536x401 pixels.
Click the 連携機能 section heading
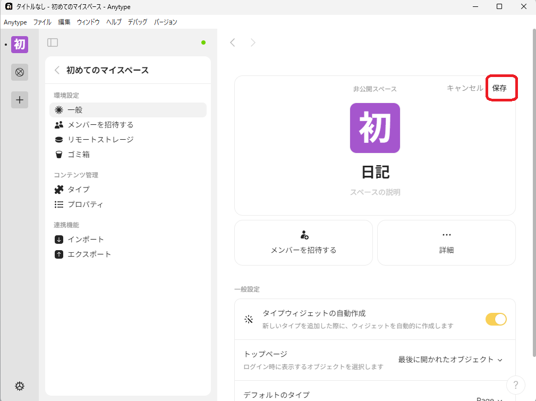pyautogui.click(x=66, y=225)
